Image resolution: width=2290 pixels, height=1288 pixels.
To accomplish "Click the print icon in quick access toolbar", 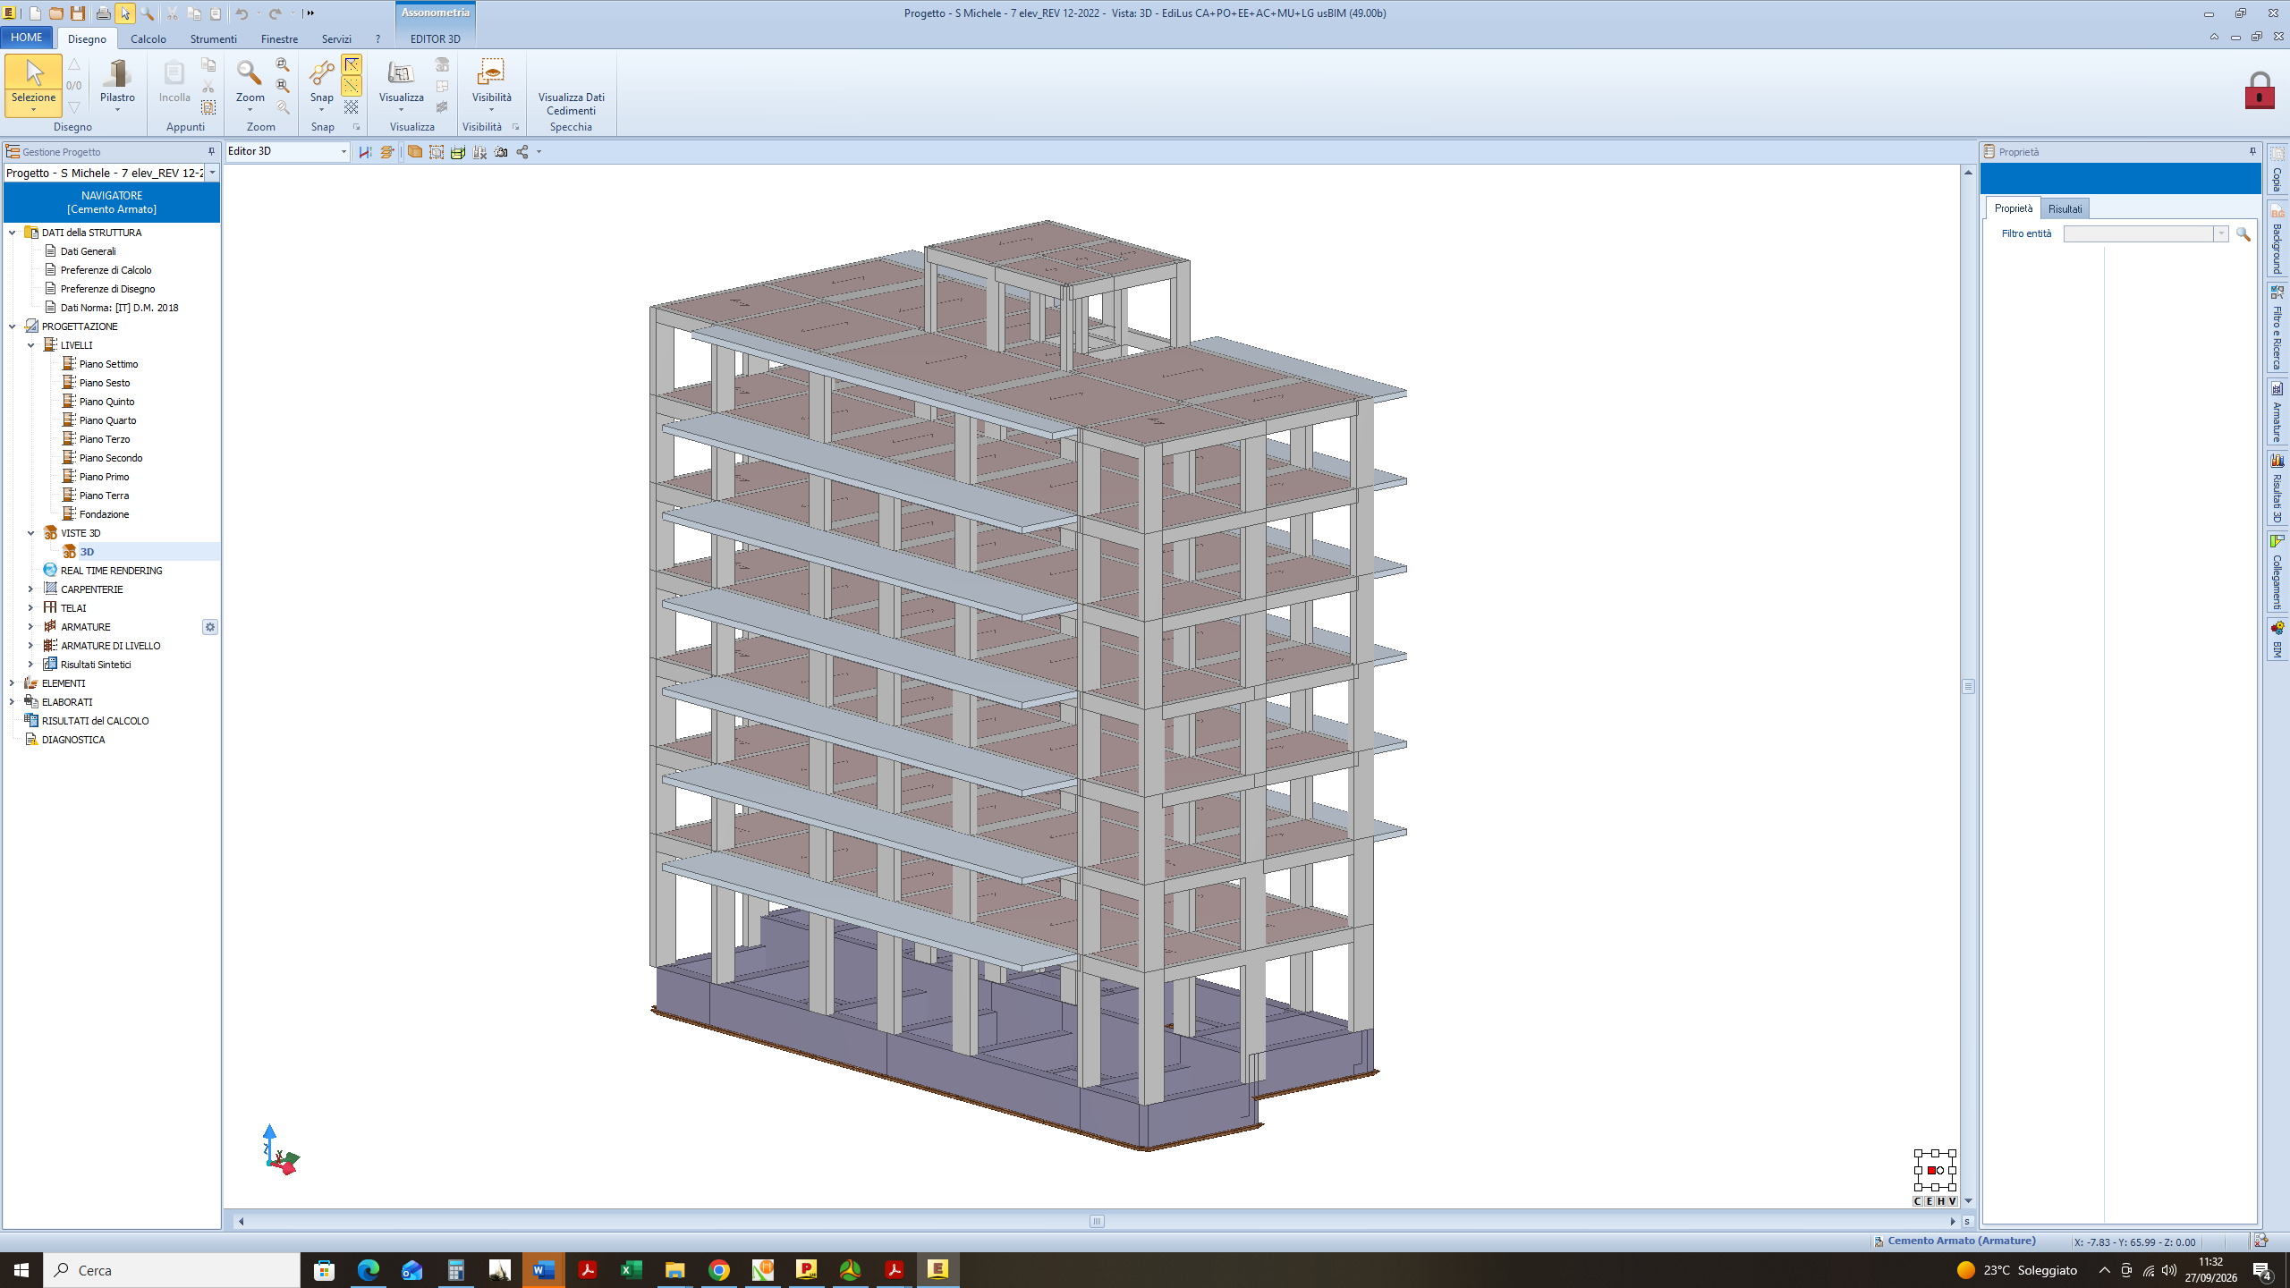I will click(x=103, y=13).
